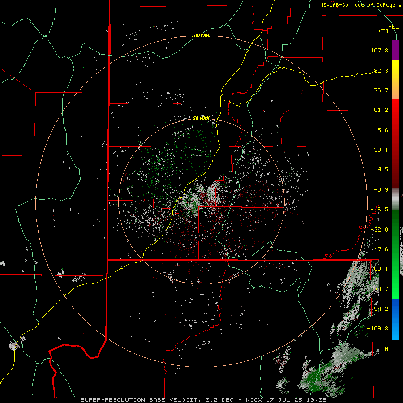Click the [KT] units label
The height and width of the screenshot is (403, 403).
(x=382, y=31)
